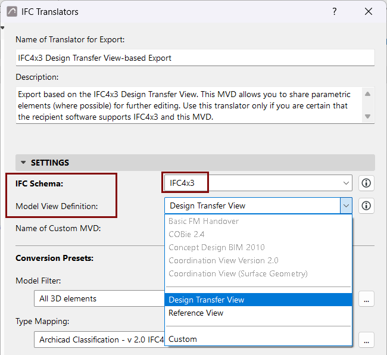Click the Concept Design BIM 2010 entry
The image size is (387, 355).
coord(258,247)
